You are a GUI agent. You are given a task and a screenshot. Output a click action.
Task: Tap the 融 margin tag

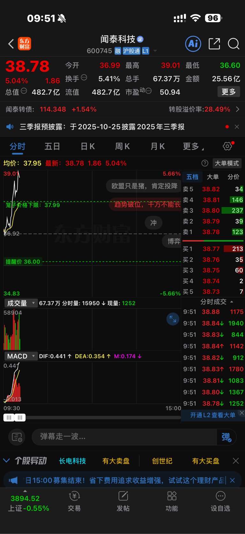[118, 51]
